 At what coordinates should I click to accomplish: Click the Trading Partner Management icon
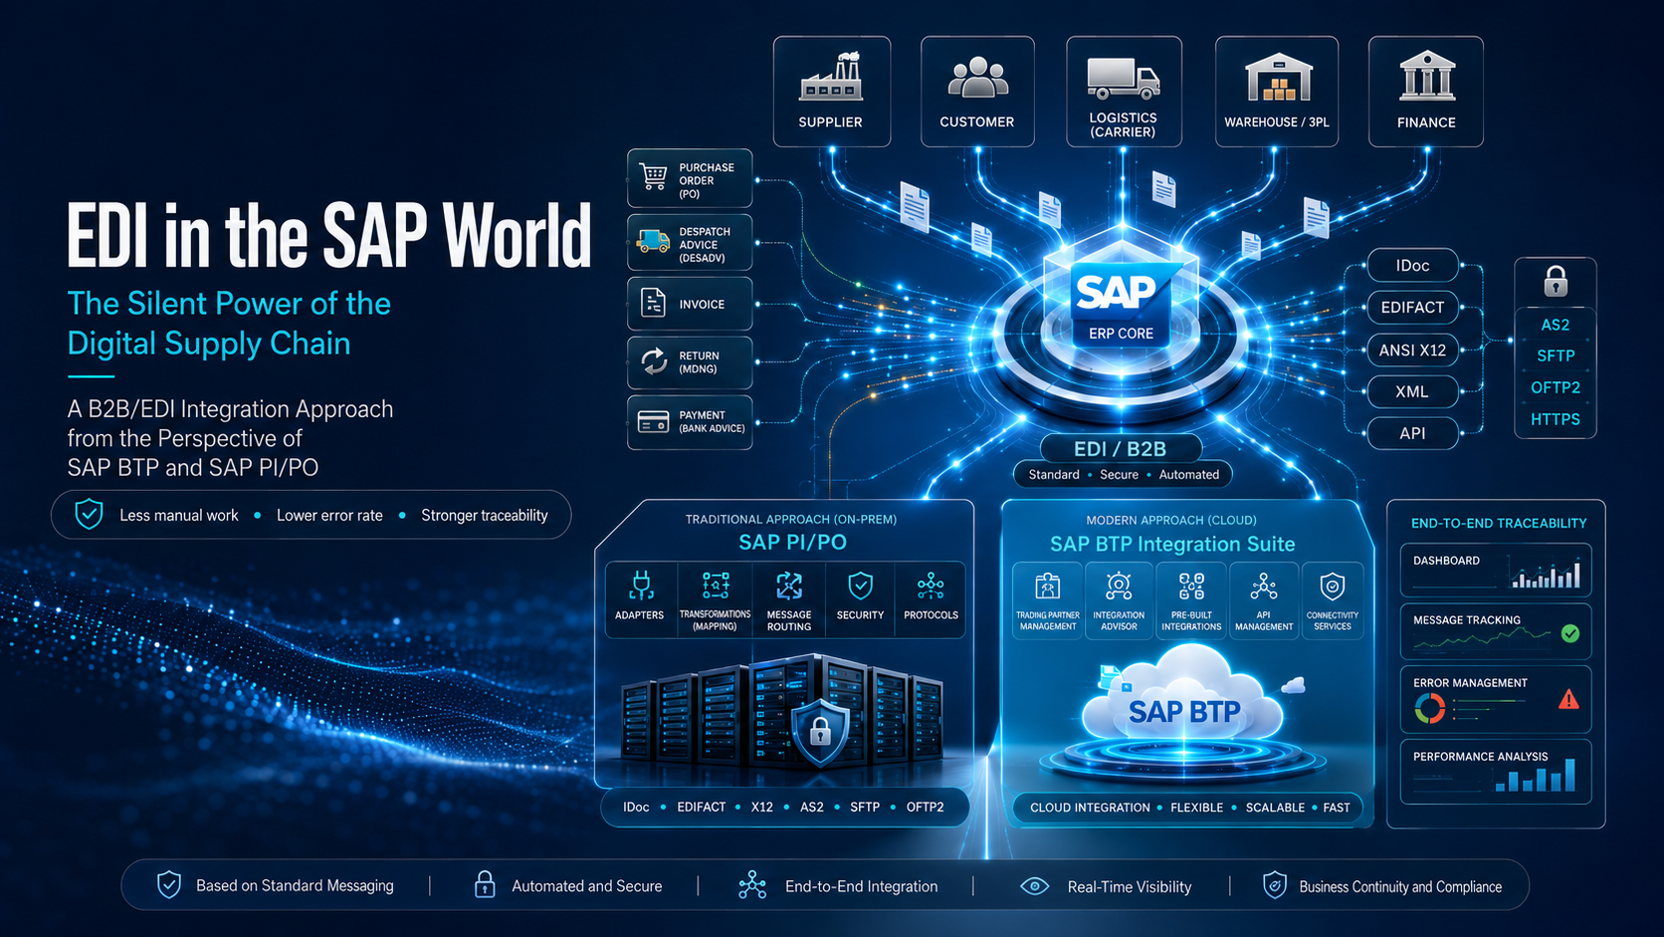coord(1048,586)
